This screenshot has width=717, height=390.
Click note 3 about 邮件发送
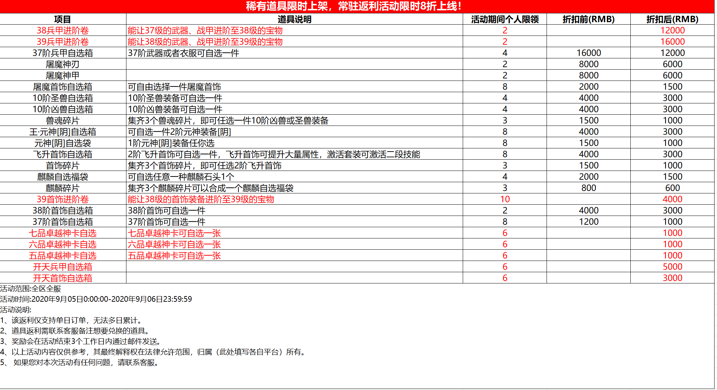pyautogui.click(x=81, y=341)
